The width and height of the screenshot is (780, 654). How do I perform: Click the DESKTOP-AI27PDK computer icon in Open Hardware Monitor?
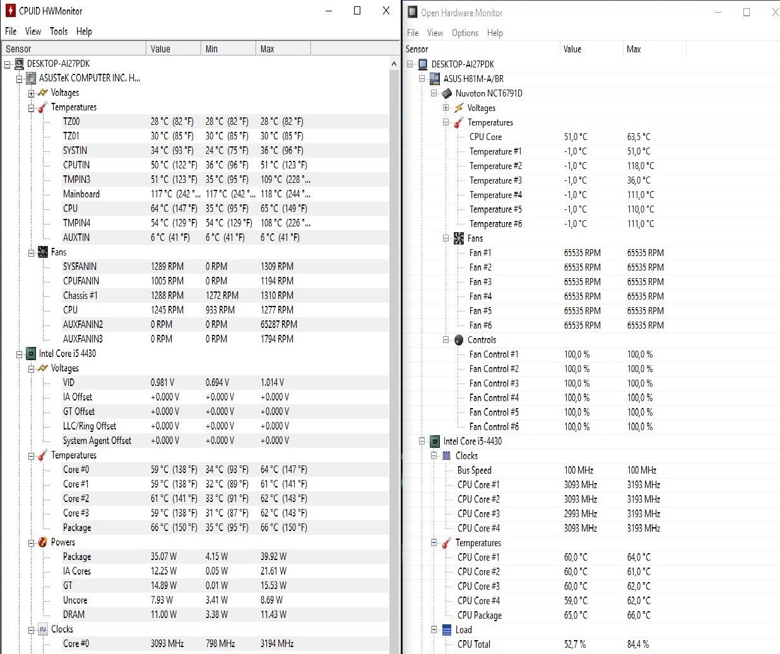[x=423, y=64]
